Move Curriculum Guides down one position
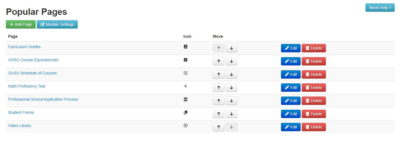 tap(231, 48)
